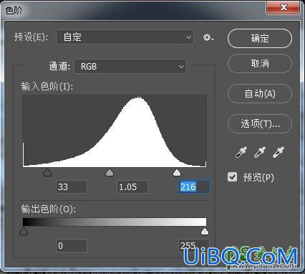Click the output white slider handle
Image resolution: width=305 pixels, height=274 pixels.
(205, 231)
